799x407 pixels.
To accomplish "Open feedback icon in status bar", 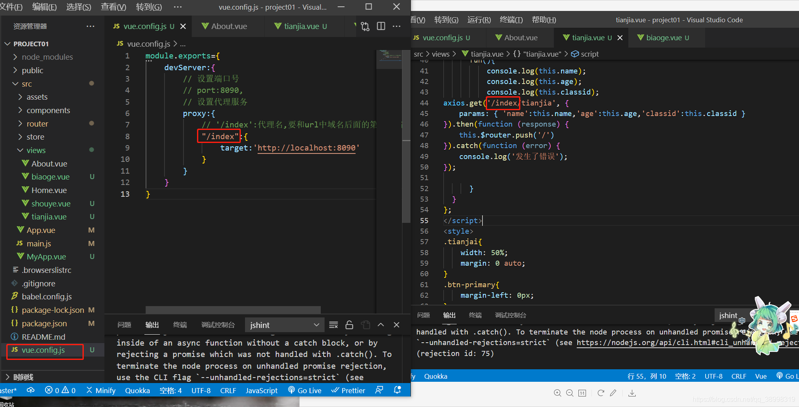I will (x=379, y=390).
